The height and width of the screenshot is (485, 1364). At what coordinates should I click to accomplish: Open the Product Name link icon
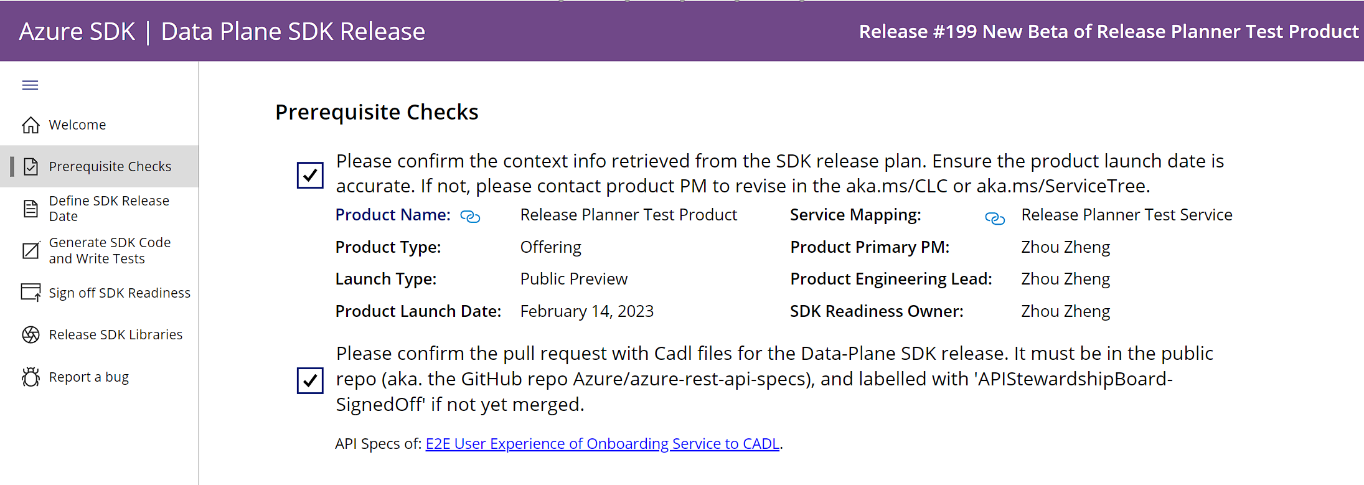(470, 216)
